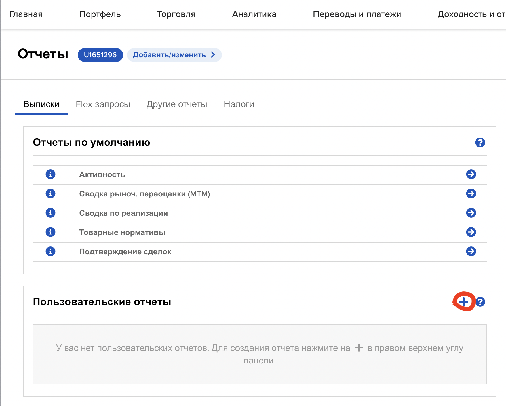Click the Пользовательские отчеты heading
The height and width of the screenshot is (406, 506).
point(102,302)
